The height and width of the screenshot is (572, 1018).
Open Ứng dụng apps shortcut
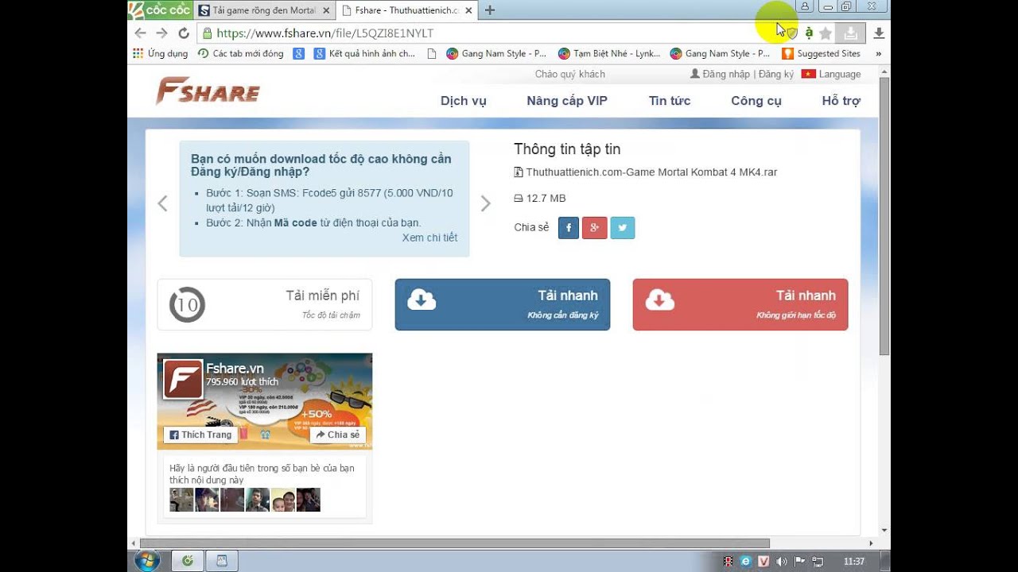[x=161, y=54]
